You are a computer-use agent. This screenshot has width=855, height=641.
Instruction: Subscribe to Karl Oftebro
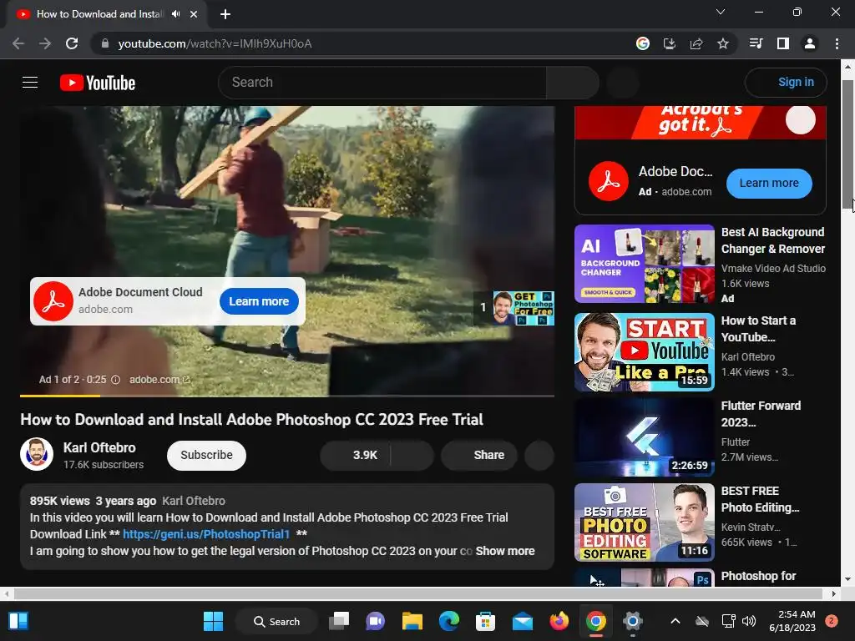pyautogui.click(x=206, y=455)
